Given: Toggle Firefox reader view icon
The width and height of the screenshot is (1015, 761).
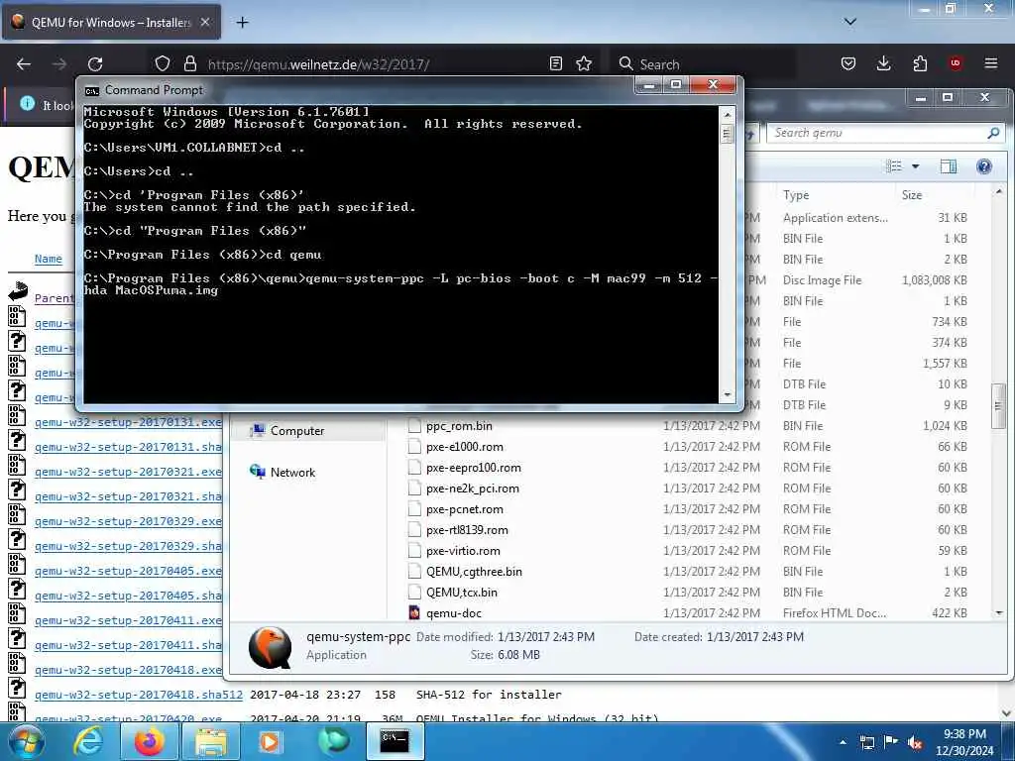Looking at the screenshot, I should point(555,63).
